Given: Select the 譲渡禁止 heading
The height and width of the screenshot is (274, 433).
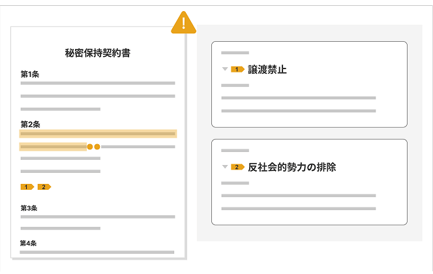Looking at the screenshot, I should pyautogui.click(x=267, y=69).
